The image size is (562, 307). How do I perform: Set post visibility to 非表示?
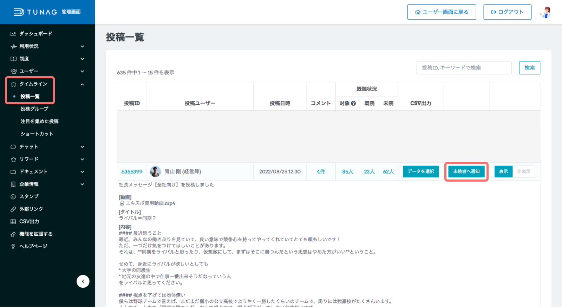coord(523,171)
